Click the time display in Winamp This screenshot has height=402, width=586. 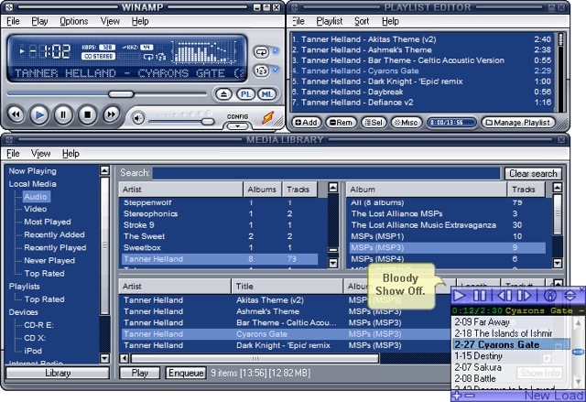click(x=49, y=51)
